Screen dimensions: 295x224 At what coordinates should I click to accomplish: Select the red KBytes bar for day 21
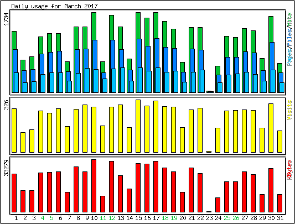coord(191,190)
